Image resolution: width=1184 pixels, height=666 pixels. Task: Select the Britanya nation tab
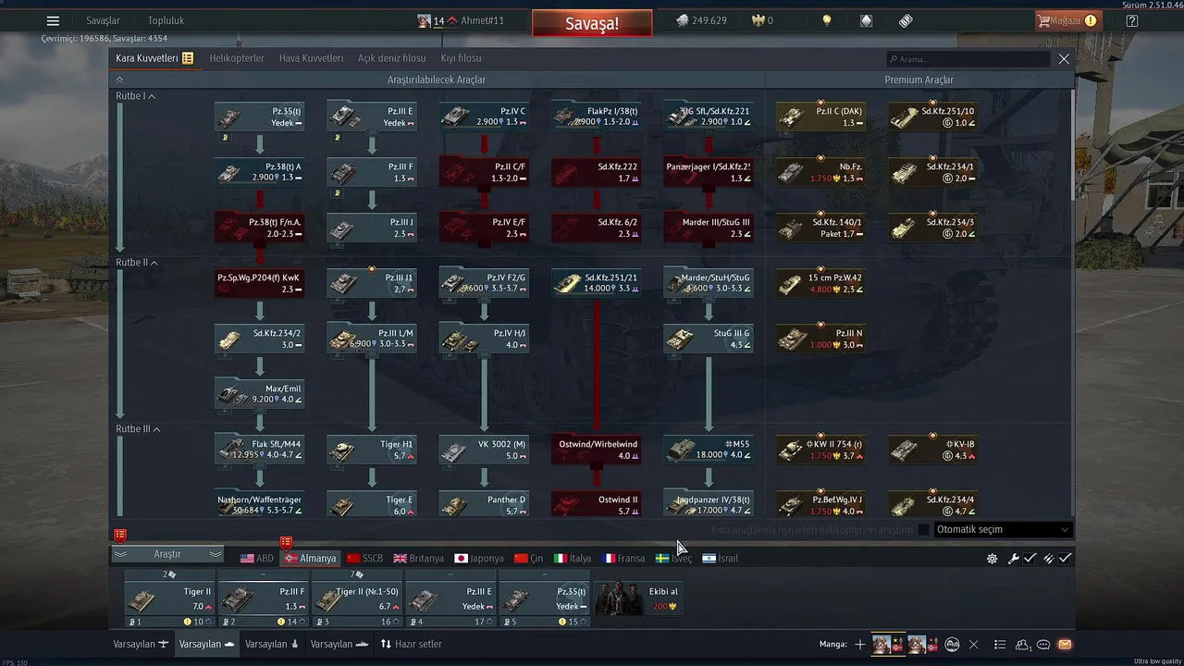(419, 559)
